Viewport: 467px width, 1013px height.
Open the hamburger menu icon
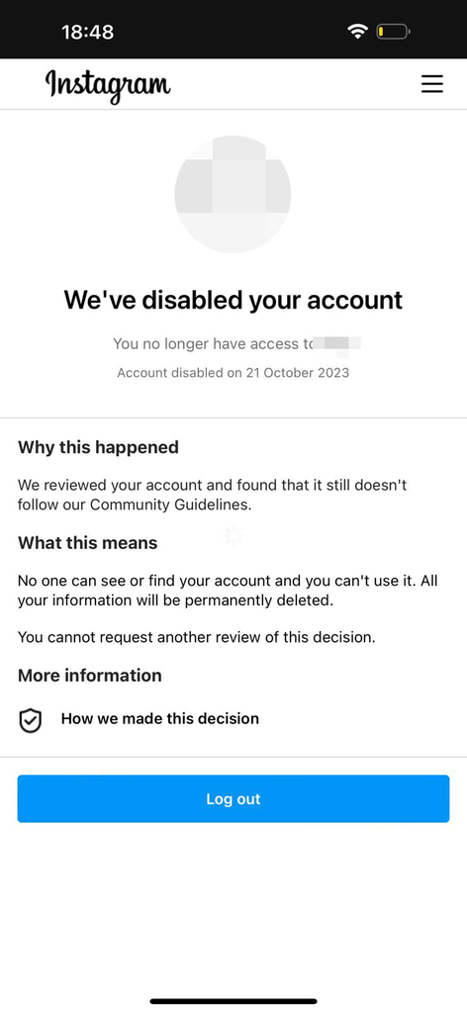432,84
